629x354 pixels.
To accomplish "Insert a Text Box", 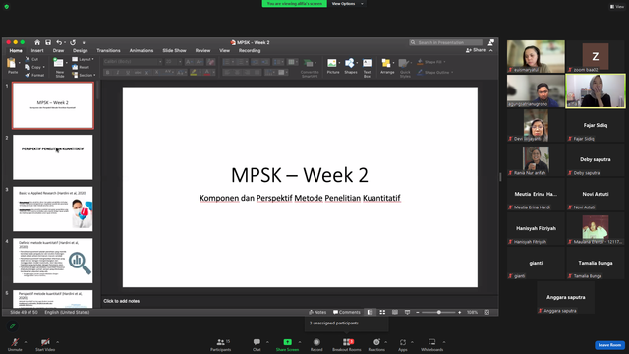I will coord(367,68).
